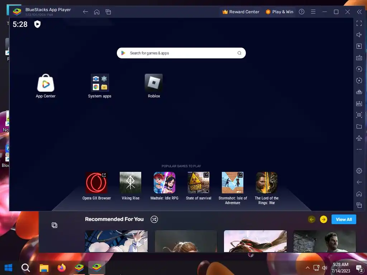367x275 pixels.
Task: Open the third recommended game thumbnail
Action: tap(255, 241)
